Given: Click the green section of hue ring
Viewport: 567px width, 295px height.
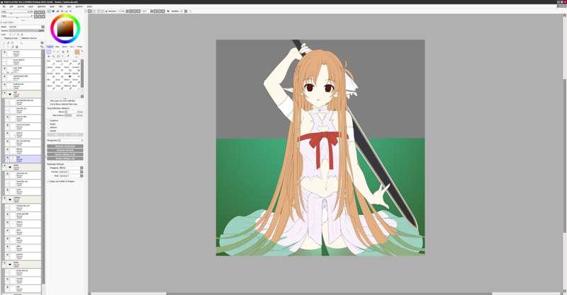Looking at the screenshot, I should point(77,21).
